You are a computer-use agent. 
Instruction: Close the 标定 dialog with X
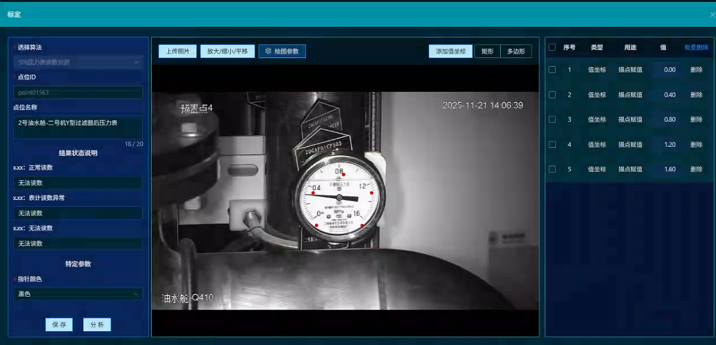coord(712,14)
